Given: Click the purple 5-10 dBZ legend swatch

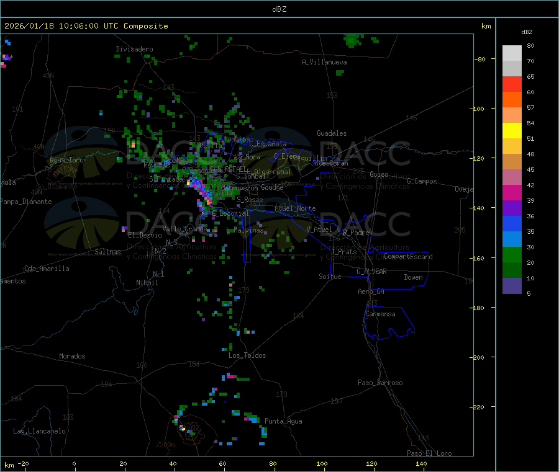Looking at the screenshot, I should 512,286.
